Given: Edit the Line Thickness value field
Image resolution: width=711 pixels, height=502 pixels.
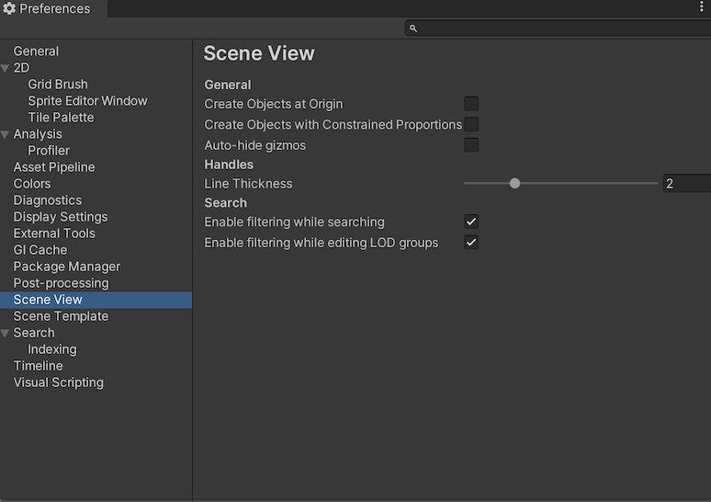Looking at the screenshot, I should tap(687, 183).
